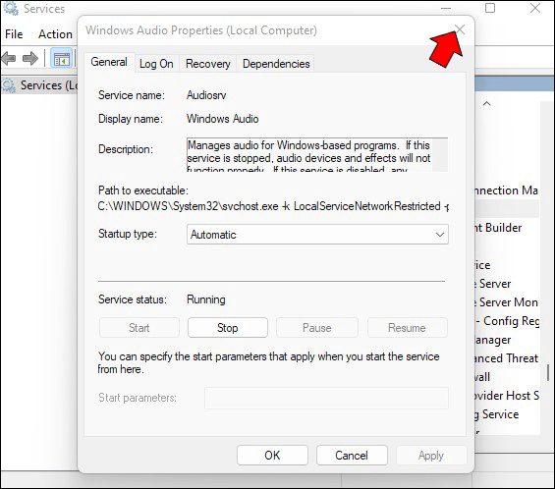Viewport: 555px width, 489px height.
Task: Close the Windows Audio Properties dialog
Action: [x=460, y=29]
